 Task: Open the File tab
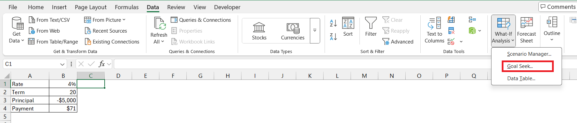click(x=13, y=7)
